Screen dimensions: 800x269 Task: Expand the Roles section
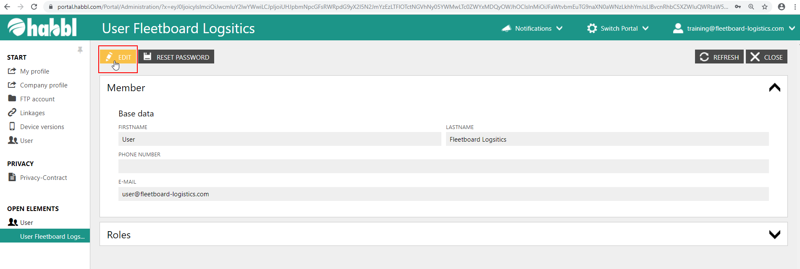[774, 235]
